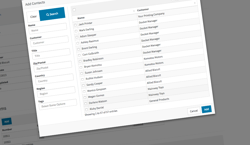This screenshot has height=145, width=250.
Task: Click the name Mark Darling
Action: click(87, 30)
